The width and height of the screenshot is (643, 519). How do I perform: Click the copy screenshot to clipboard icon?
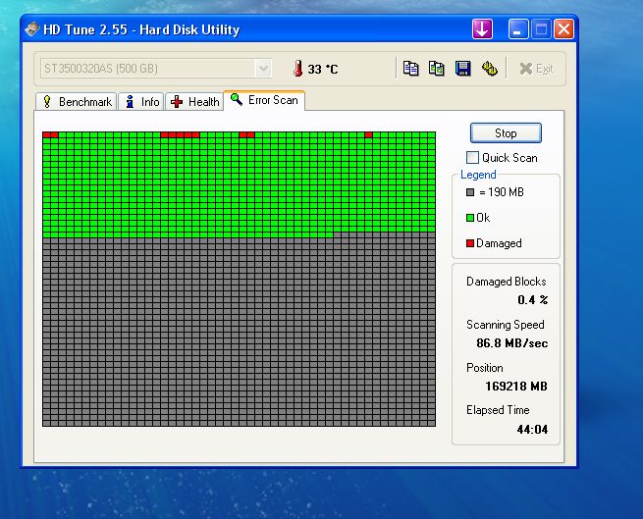436,69
